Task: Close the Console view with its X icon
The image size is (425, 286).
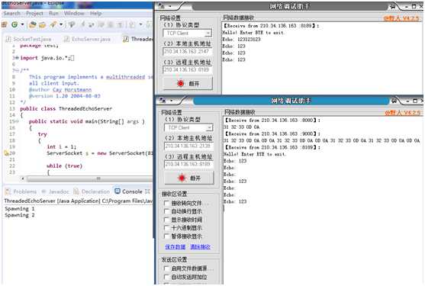Action: [147, 191]
